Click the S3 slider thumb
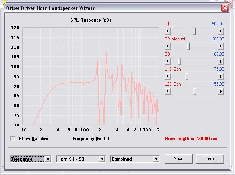 pos(179,61)
